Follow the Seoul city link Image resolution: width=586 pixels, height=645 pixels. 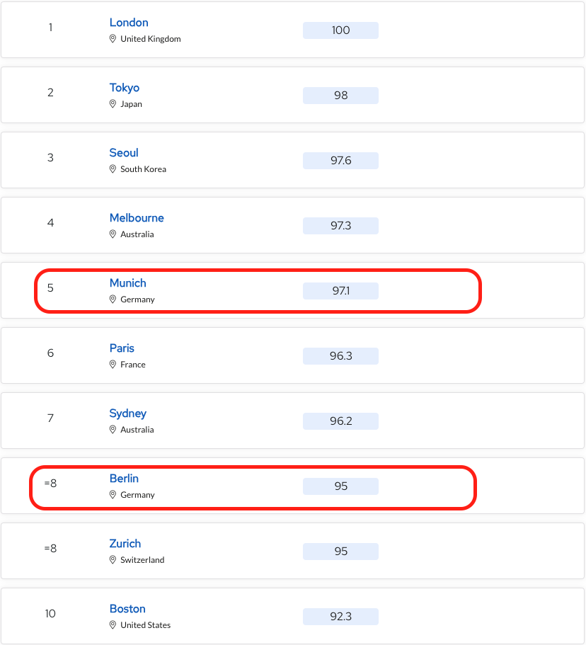point(124,153)
